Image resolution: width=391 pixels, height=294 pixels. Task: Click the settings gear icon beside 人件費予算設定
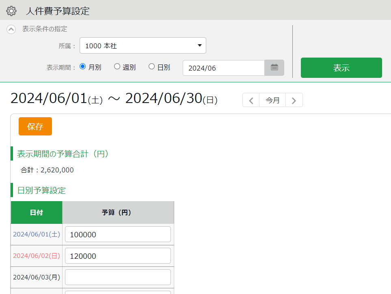tap(11, 11)
